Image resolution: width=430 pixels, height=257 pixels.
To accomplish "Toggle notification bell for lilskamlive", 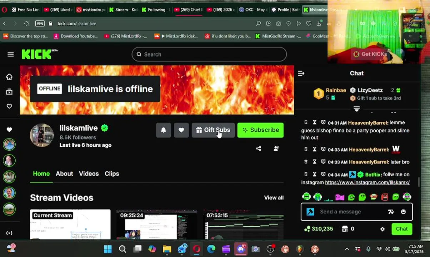I will pyautogui.click(x=163, y=130).
